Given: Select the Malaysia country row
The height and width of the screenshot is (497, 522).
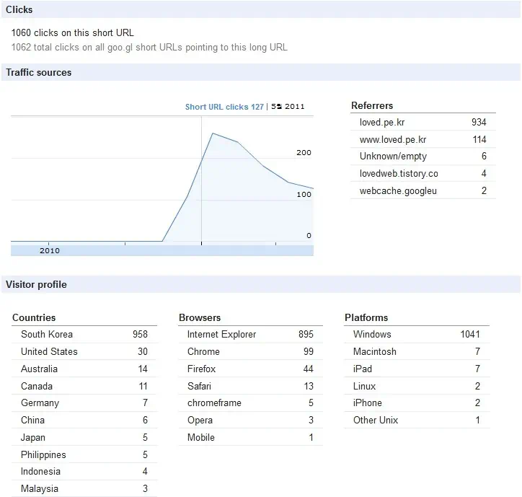Looking at the screenshot, I should coord(84,489).
